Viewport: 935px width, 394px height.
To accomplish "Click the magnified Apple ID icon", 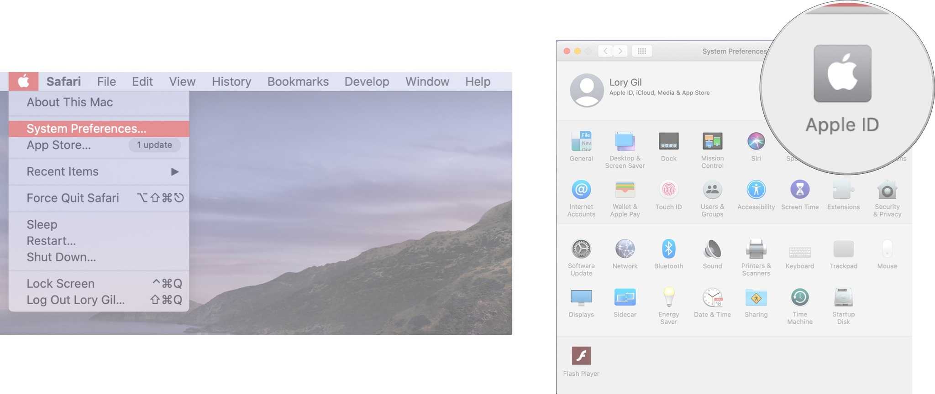I will coord(842,73).
